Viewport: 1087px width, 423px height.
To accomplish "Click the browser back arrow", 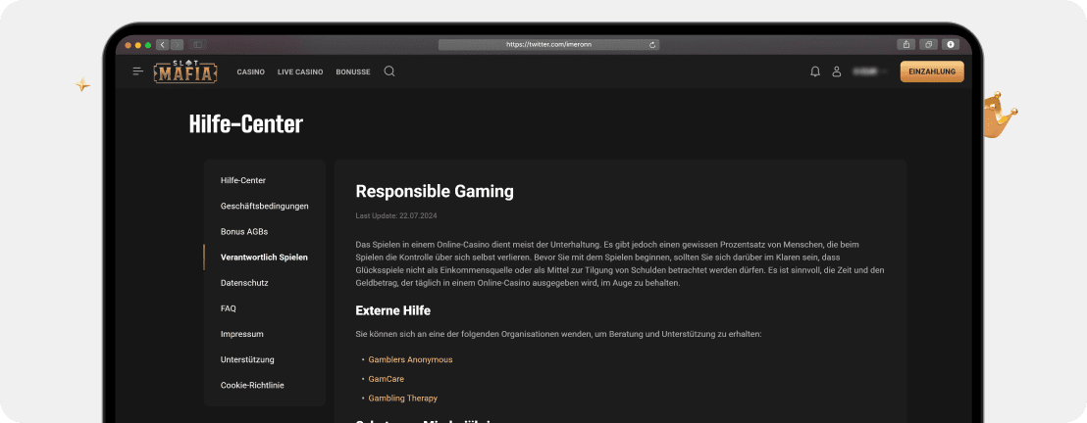I will (x=162, y=45).
